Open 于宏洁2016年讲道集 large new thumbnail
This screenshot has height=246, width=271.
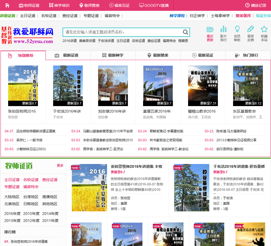[x=192, y=188]
